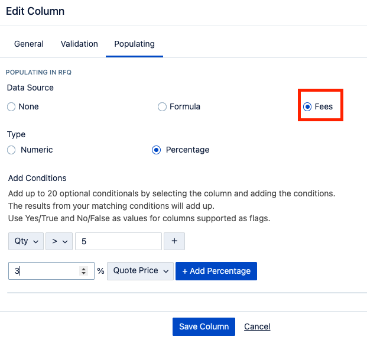Viewport: 367px width, 346px height.
Task: Click the percentage field stepper arrows
Action: click(x=83, y=271)
